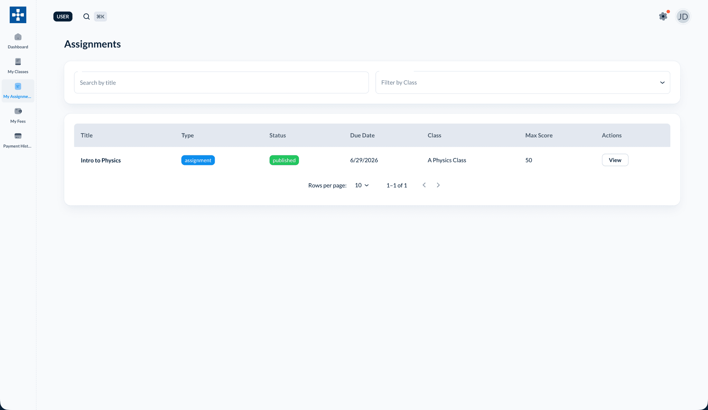Click the Due Date column header
This screenshot has height=410, width=708.
click(362, 135)
